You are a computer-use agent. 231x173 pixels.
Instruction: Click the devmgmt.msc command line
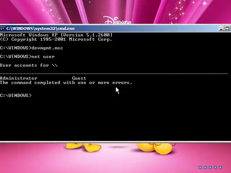[x=31, y=48]
